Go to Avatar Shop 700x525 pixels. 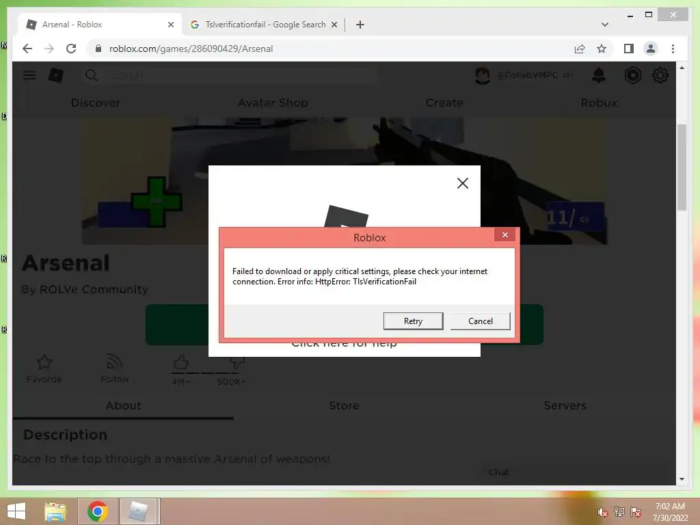[x=273, y=103]
